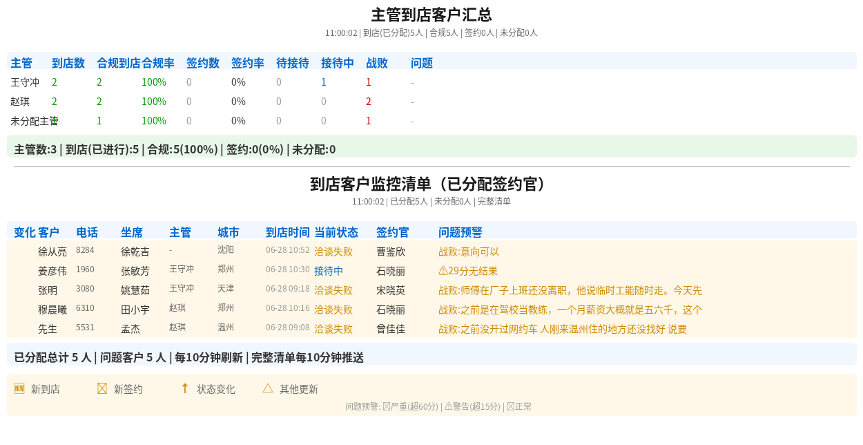The height and width of the screenshot is (445, 863).
Task: Click the 变化 column header
Action: (24, 232)
